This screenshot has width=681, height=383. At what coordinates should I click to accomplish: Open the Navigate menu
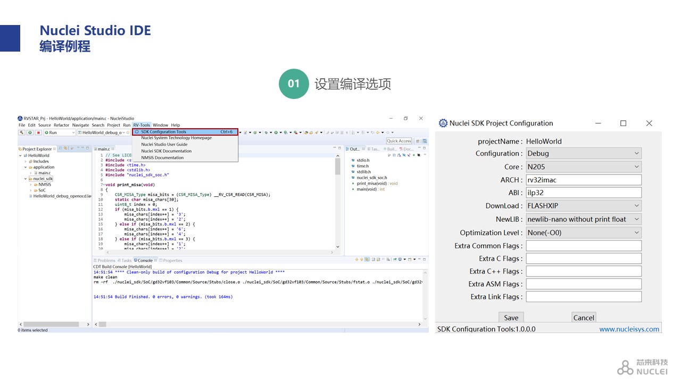click(x=81, y=125)
